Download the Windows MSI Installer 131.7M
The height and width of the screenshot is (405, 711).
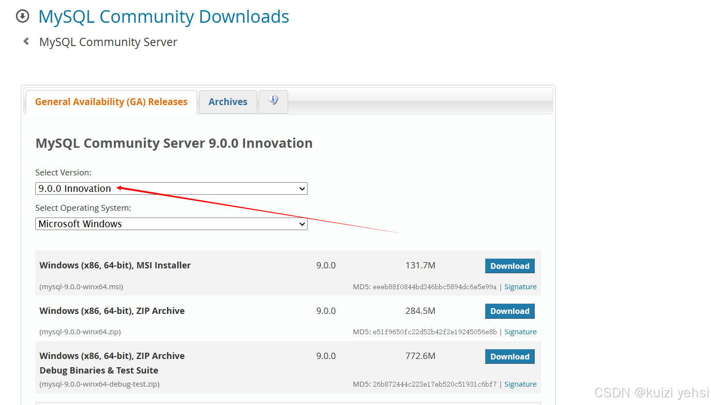pyautogui.click(x=510, y=266)
